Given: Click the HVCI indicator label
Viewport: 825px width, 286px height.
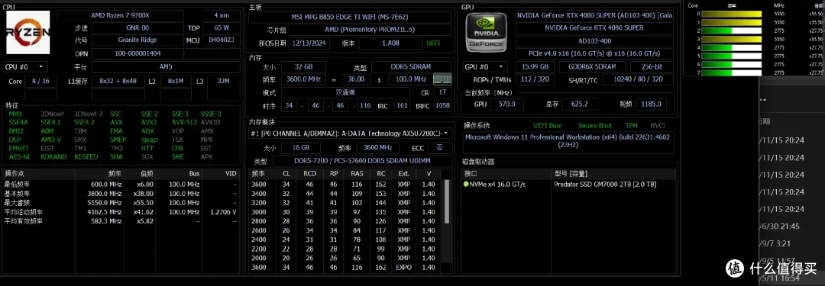Looking at the screenshot, I should click(658, 126).
